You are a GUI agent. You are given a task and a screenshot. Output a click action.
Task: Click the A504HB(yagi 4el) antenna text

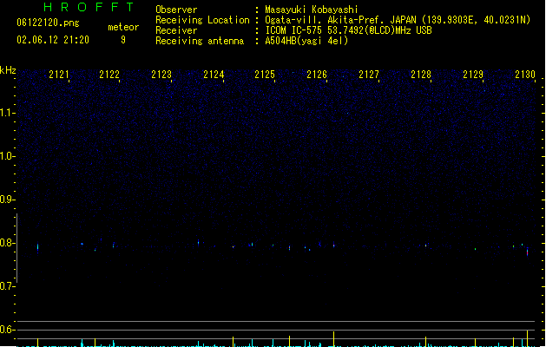306,41
